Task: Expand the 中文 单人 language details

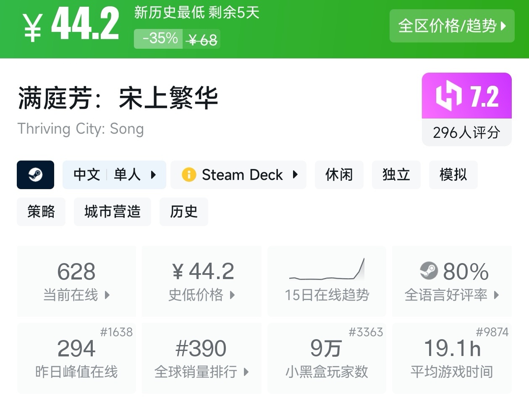Action: 114,175
